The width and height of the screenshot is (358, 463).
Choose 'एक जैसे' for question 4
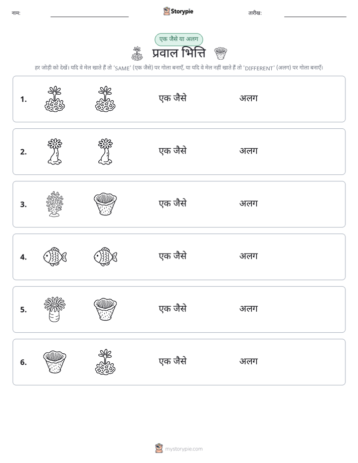click(172, 256)
